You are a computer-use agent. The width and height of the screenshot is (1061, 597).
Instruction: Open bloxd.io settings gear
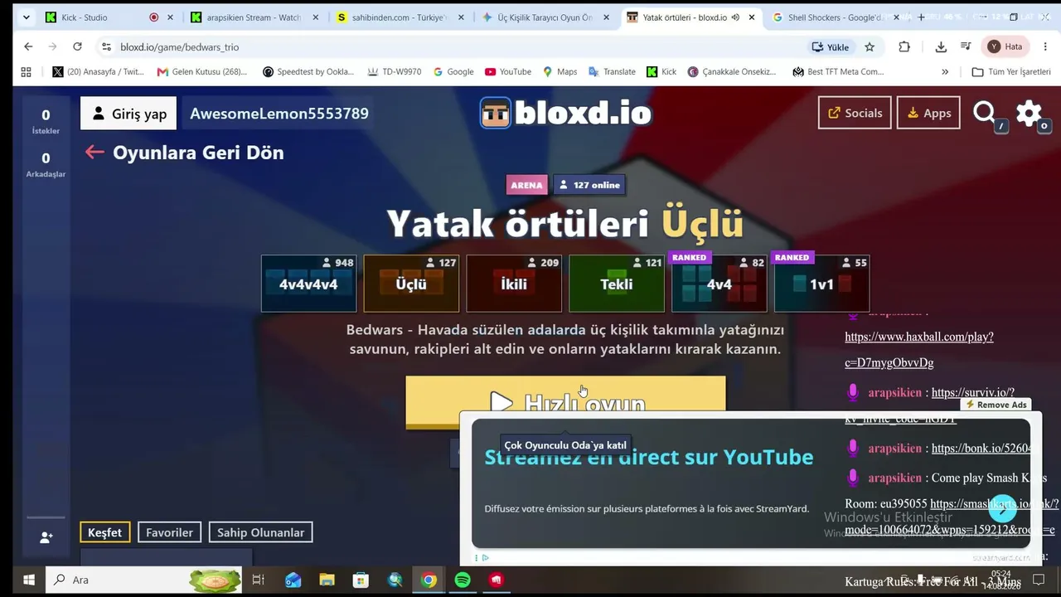point(1029,113)
